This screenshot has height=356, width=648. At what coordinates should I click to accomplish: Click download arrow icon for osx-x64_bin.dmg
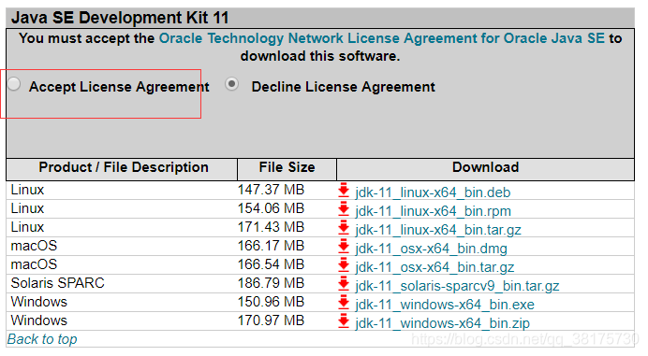(x=344, y=247)
